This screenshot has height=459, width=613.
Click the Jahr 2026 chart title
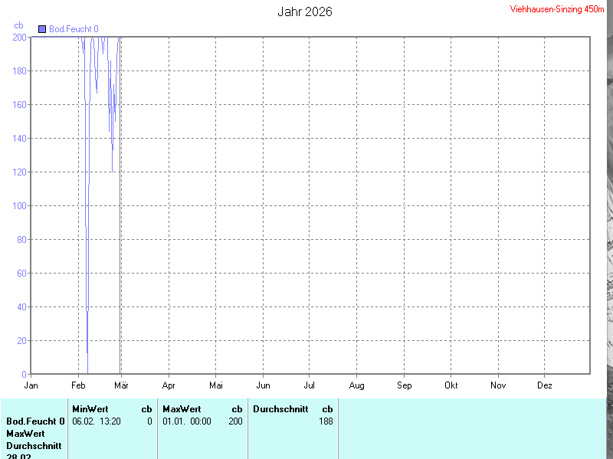[x=305, y=11]
